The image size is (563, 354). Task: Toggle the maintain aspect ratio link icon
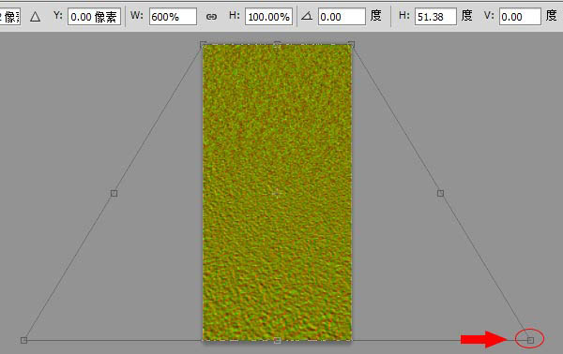211,17
